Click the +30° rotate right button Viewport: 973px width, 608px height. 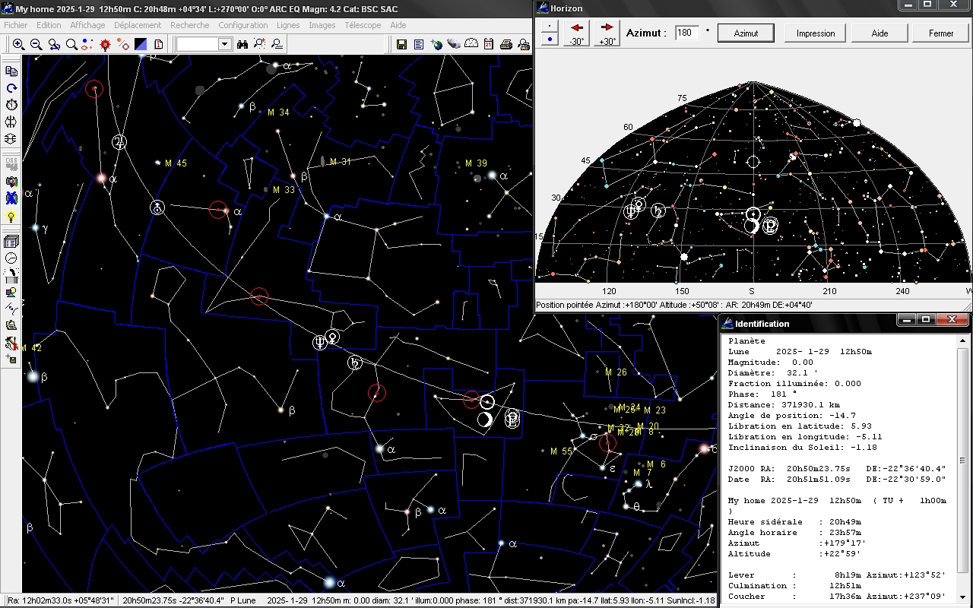(607, 33)
